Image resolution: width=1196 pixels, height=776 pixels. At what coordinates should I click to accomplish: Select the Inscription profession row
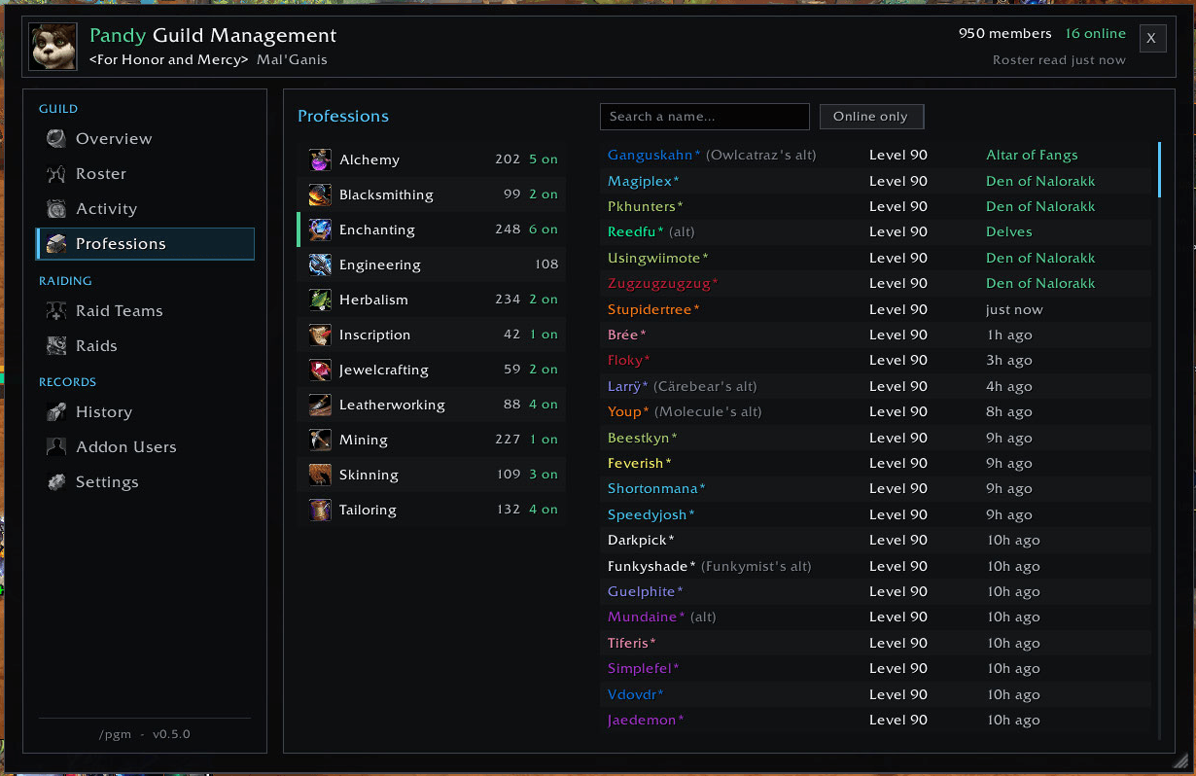tap(432, 335)
